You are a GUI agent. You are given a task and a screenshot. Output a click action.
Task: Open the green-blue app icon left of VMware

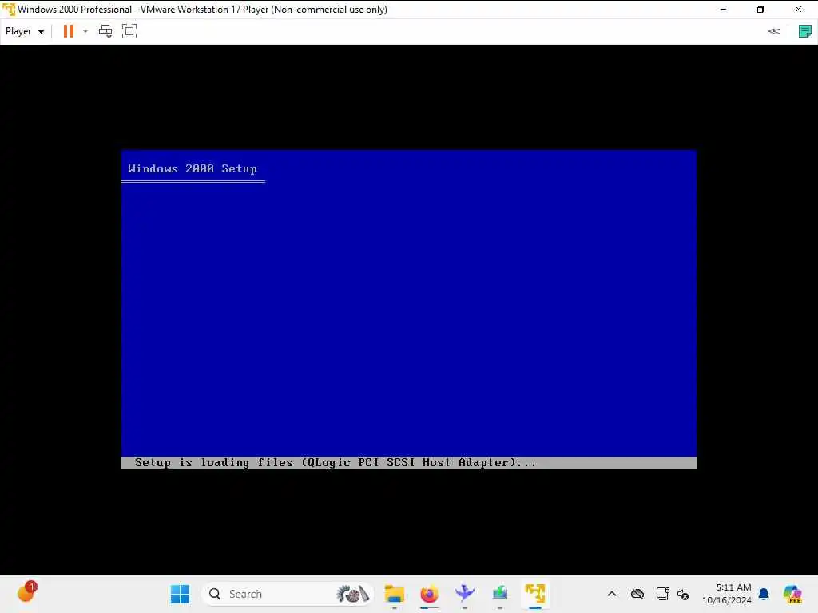click(x=500, y=594)
